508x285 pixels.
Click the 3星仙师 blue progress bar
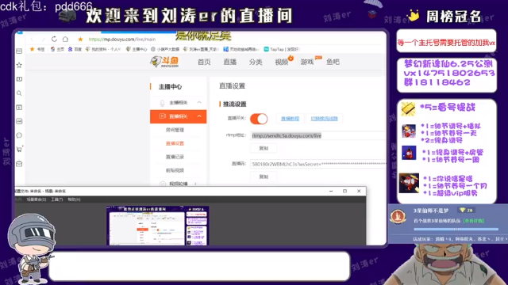(x=456, y=229)
